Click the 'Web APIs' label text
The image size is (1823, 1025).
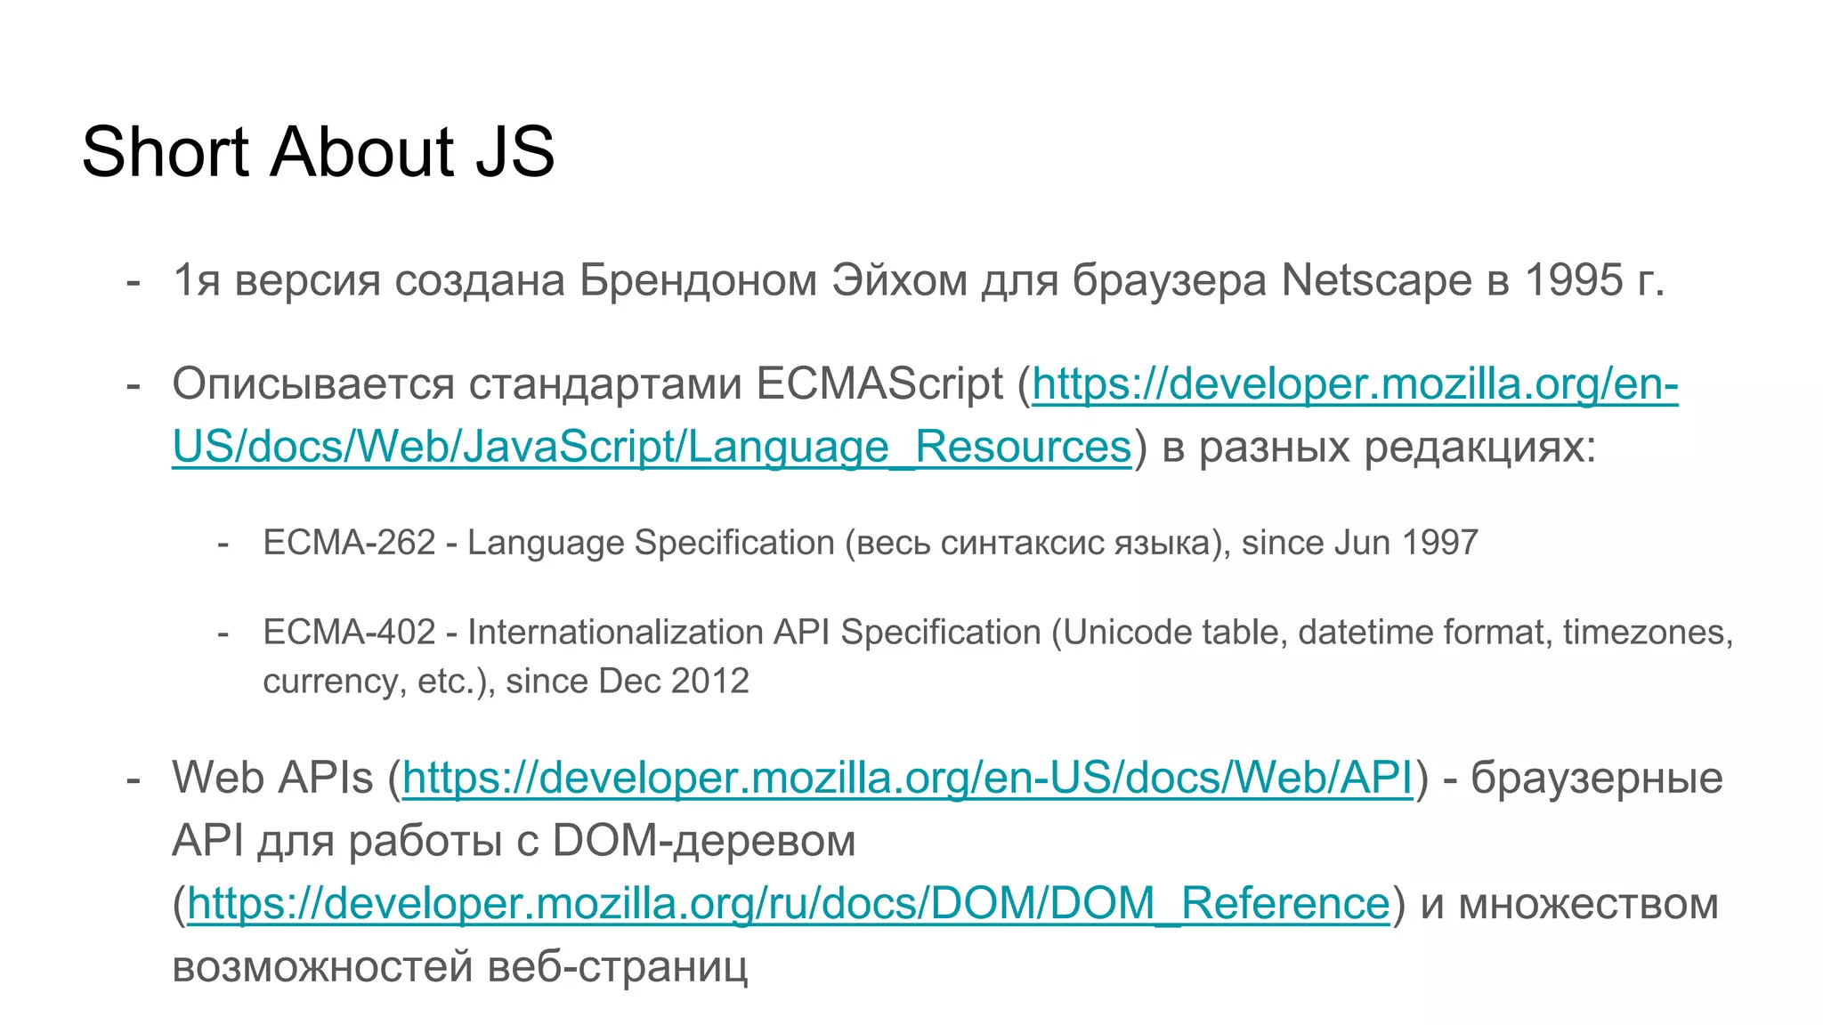pyautogui.click(x=272, y=778)
